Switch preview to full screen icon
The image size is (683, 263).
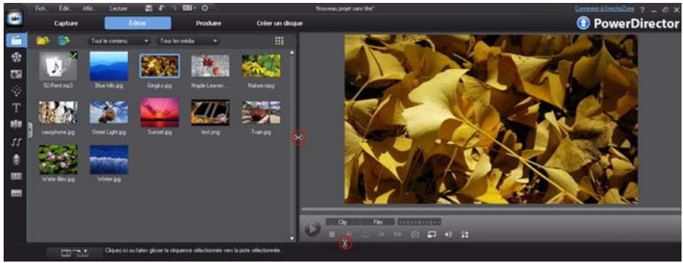[465, 235]
